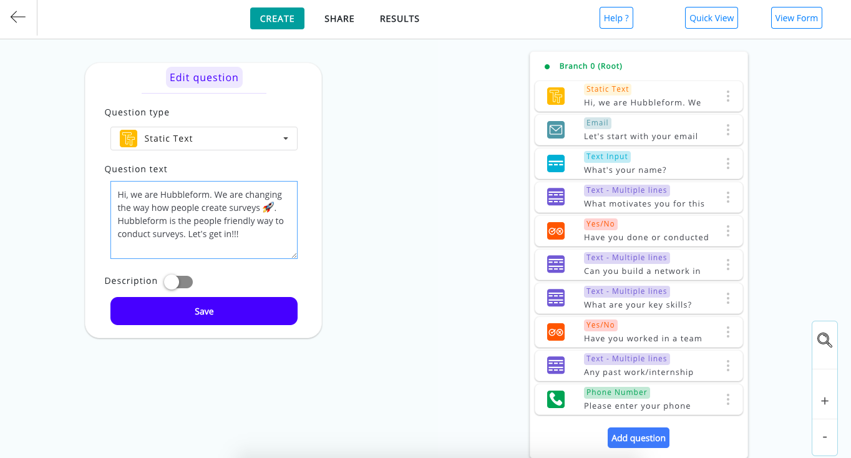This screenshot has height=458, width=851.
Task: Click the Yes/No icon for 'Have you worked in a team'
Action: (x=556, y=332)
